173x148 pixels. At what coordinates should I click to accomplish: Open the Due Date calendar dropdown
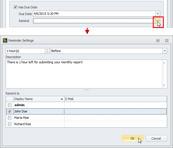tap(158, 14)
